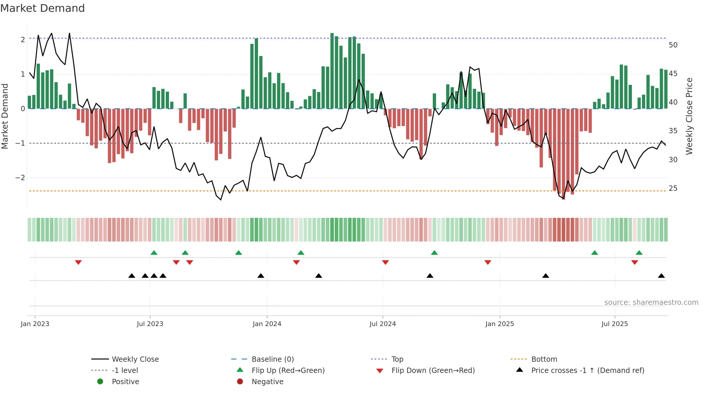Select the last red flip-down triangle marker
The height and width of the screenshot is (398, 709).
635,262
